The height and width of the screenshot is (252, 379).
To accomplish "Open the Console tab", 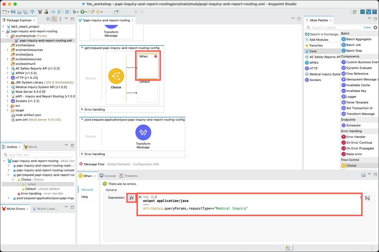I will coord(108,176).
